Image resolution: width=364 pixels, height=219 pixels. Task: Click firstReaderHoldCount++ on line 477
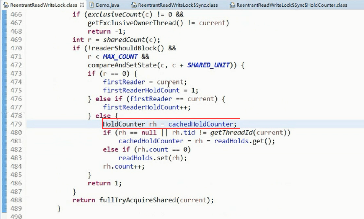point(147,107)
